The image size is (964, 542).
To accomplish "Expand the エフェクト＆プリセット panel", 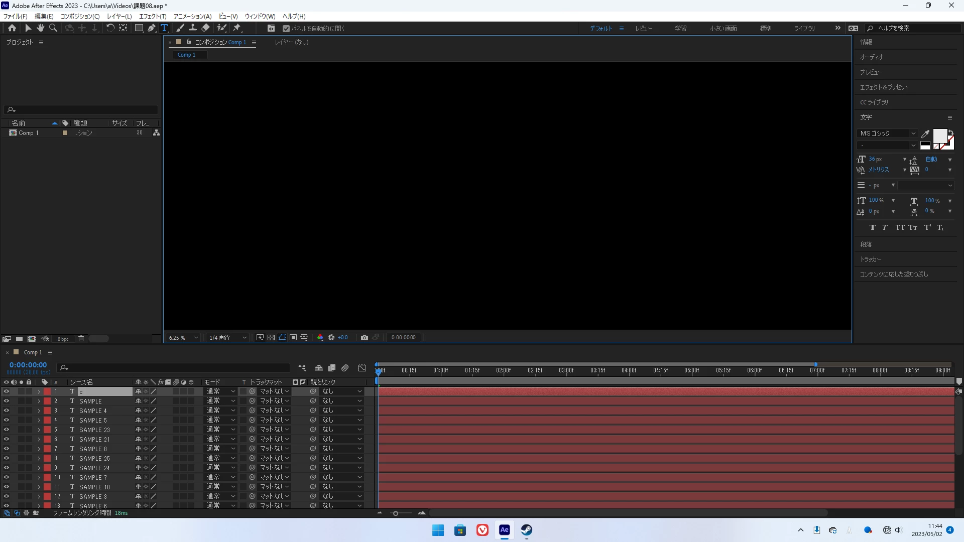I will pyautogui.click(x=884, y=87).
